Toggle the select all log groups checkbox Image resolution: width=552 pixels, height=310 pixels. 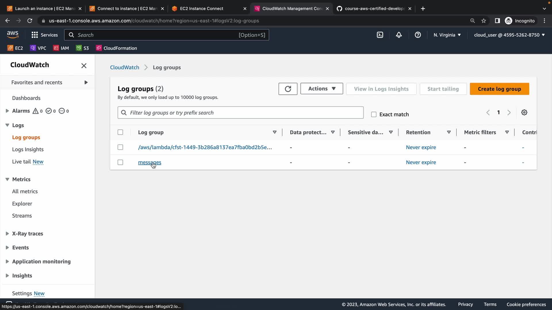120,132
